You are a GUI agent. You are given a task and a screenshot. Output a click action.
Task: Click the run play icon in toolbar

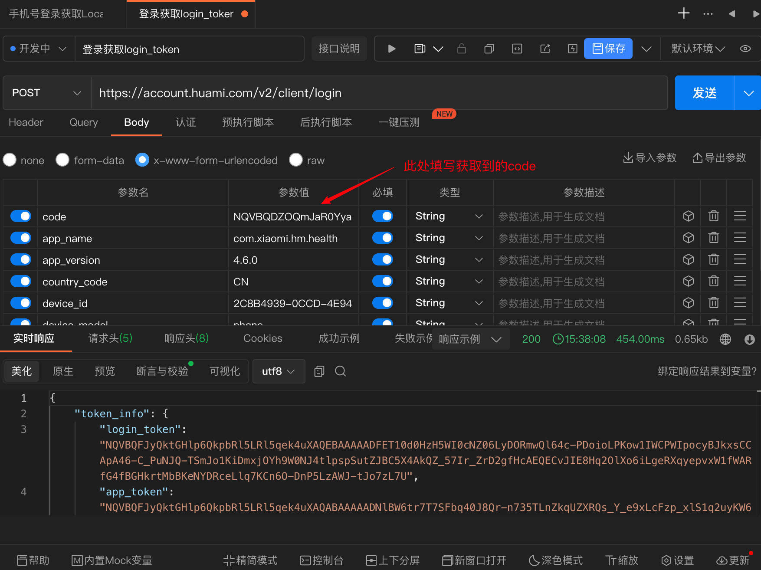(392, 49)
